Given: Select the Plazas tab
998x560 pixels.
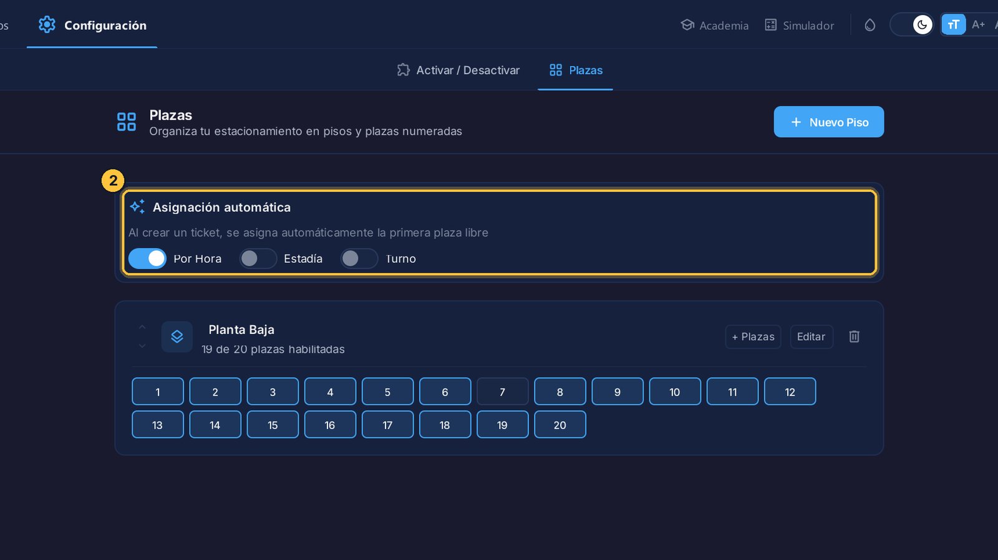Looking at the screenshot, I should [576, 70].
